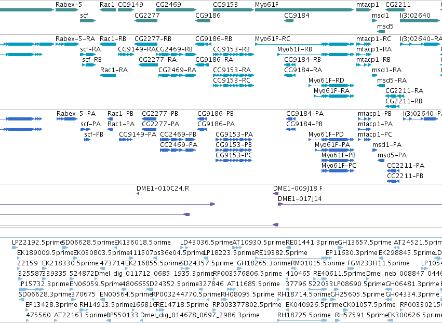Viewport: 442px width, 323px height.
Task: Click the mtacp1-PB protein label
Action: click(x=374, y=114)
